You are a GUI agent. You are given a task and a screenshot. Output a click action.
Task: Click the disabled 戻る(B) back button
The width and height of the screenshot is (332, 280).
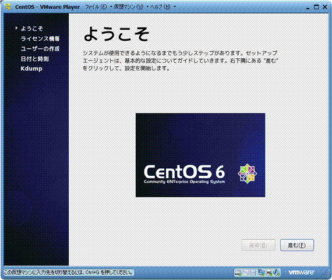(258, 245)
